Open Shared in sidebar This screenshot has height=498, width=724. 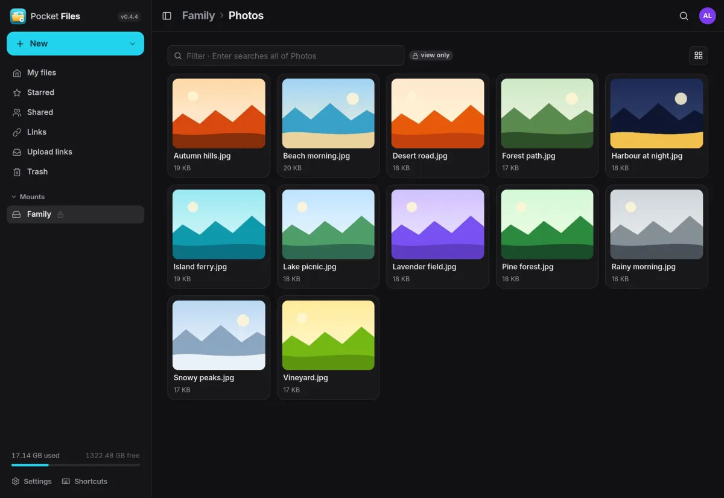point(75,112)
